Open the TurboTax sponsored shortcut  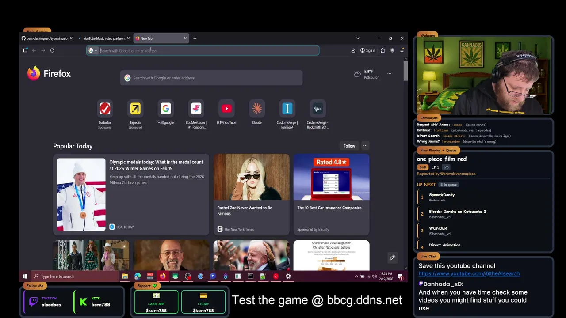[x=105, y=114]
